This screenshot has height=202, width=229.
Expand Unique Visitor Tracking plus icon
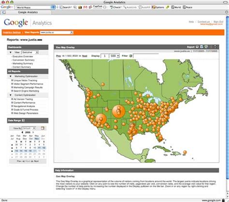(12, 80)
